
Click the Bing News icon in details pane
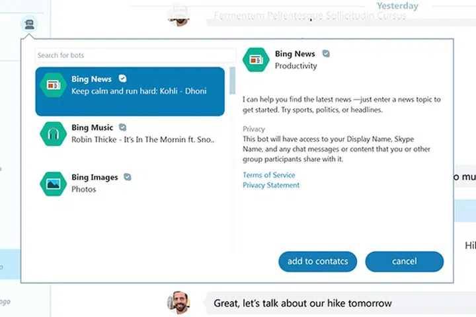256,59
